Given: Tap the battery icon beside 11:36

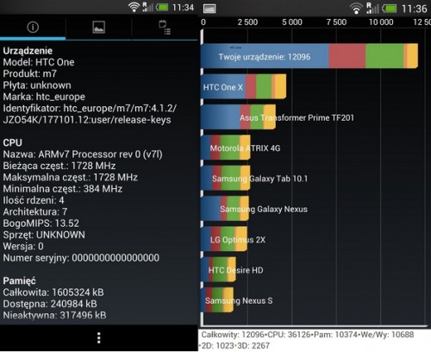Looking at the screenshot, I should (390, 9).
